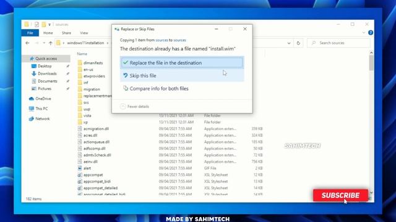Select the sxs folder icon
Viewport: 396px width, 222px height.
click(80, 102)
